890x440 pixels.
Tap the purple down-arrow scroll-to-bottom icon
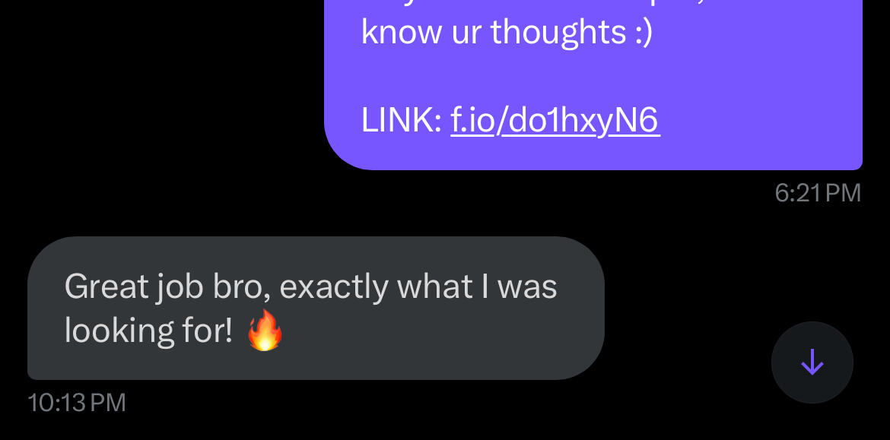click(x=812, y=362)
